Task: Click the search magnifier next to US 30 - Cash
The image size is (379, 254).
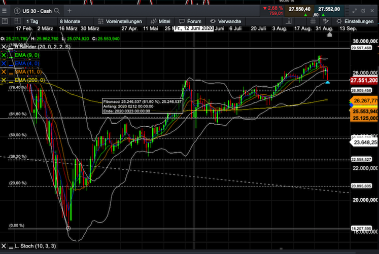Action: (57, 11)
